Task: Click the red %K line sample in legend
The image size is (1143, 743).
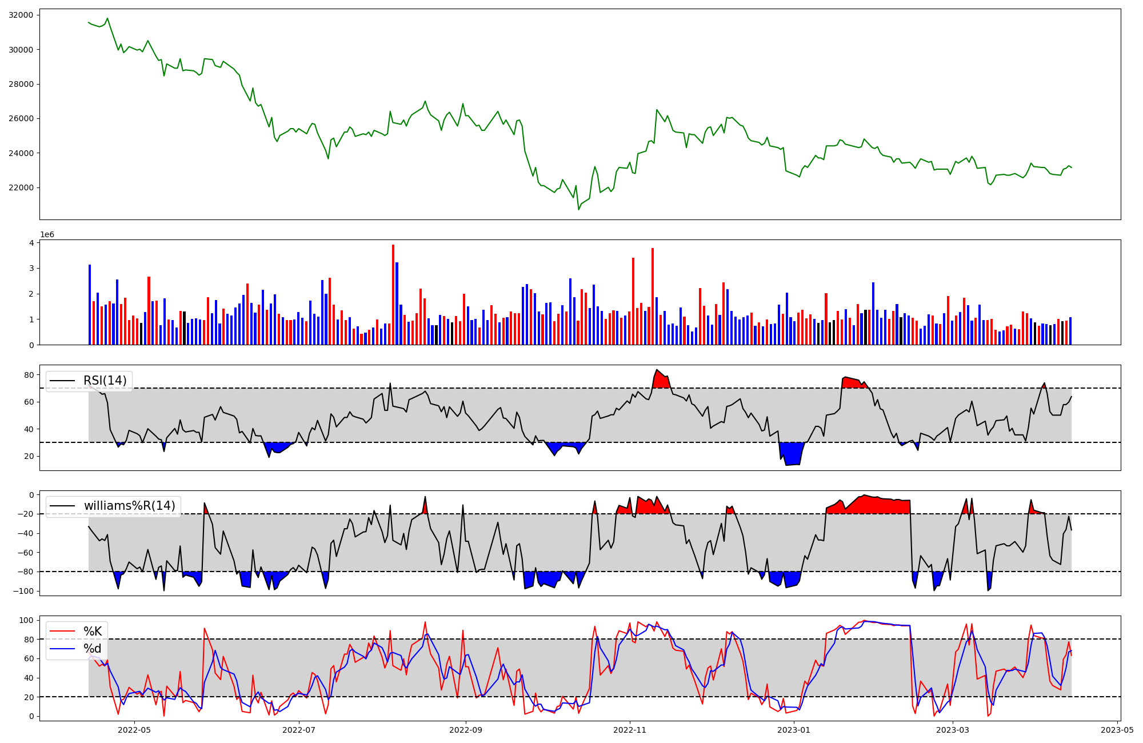Action: click(x=62, y=632)
